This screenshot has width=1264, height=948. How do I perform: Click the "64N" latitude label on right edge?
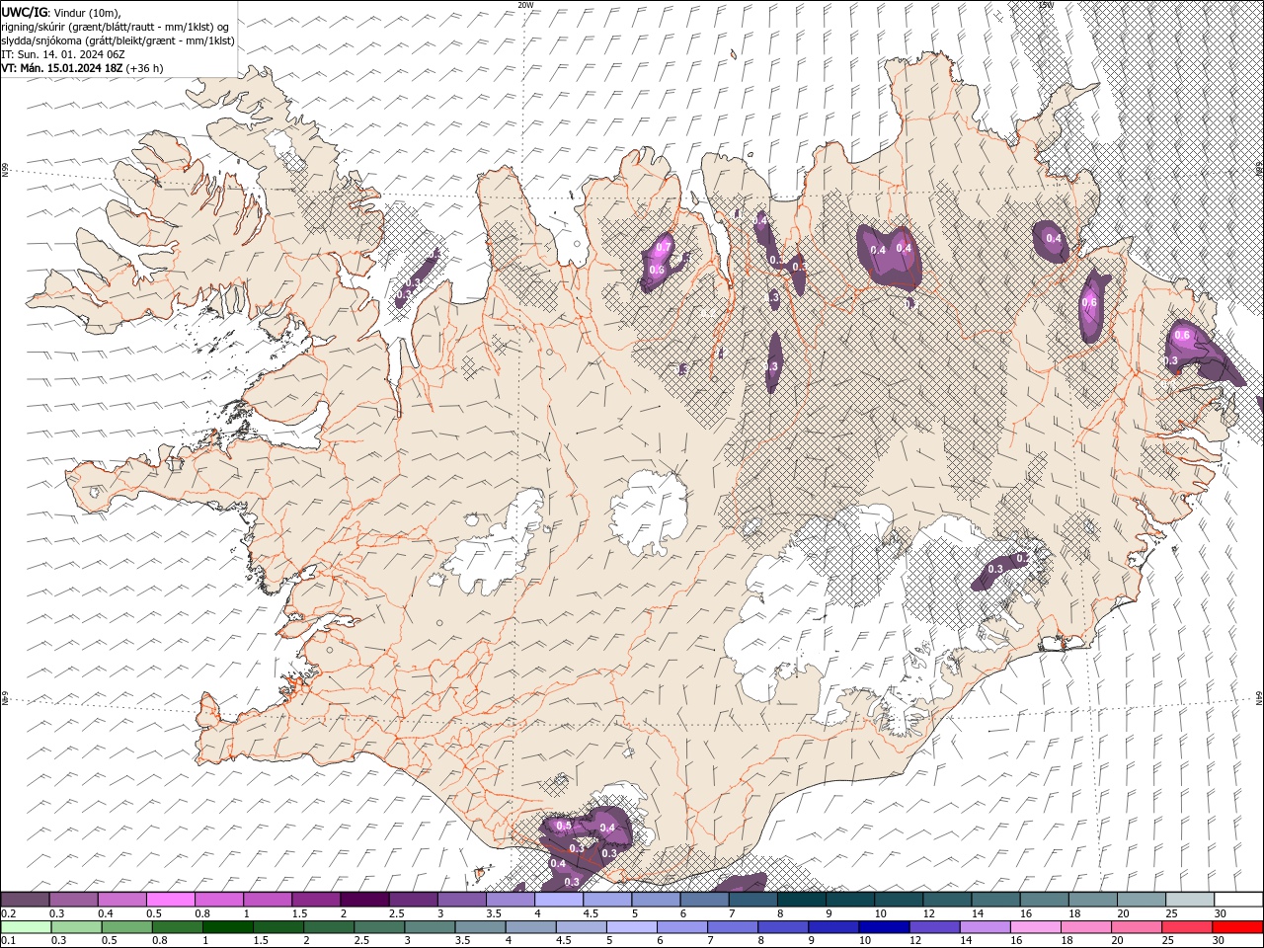click(1259, 698)
